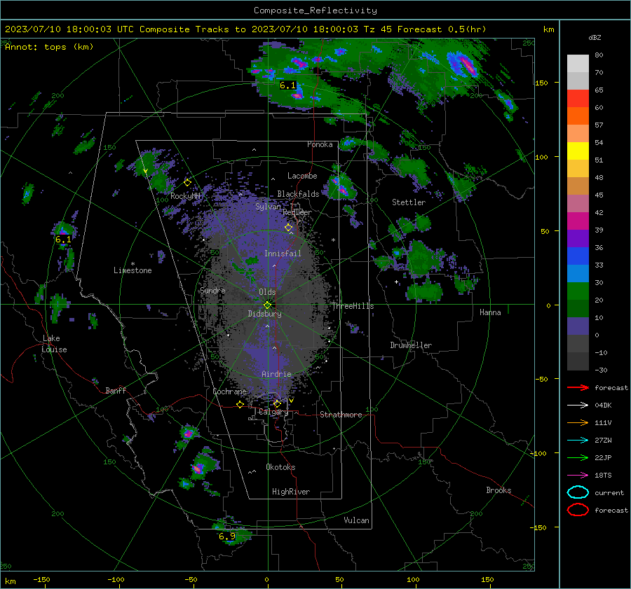Pick the cyan 27ZW track arrow

tap(578, 441)
